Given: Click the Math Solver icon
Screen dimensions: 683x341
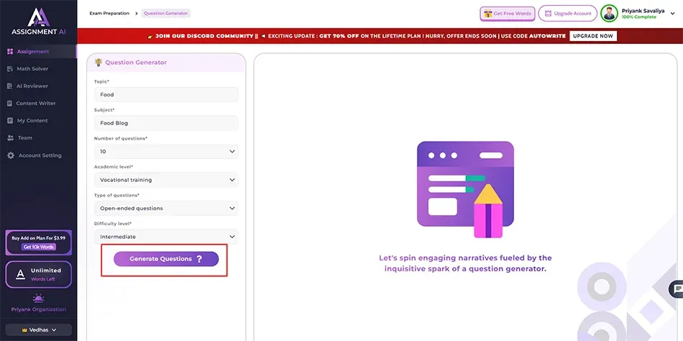Looking at the screenshot, I should tap(10, 69).
